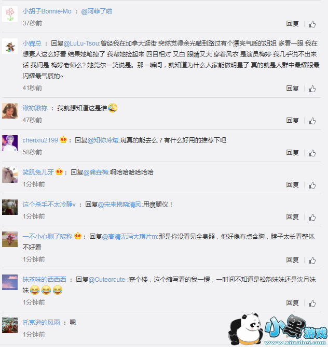Like 笑肌兔儿牙's laughing comment
Screen dimensions: 328x347
pyautogui.click(x=312, y=185)
